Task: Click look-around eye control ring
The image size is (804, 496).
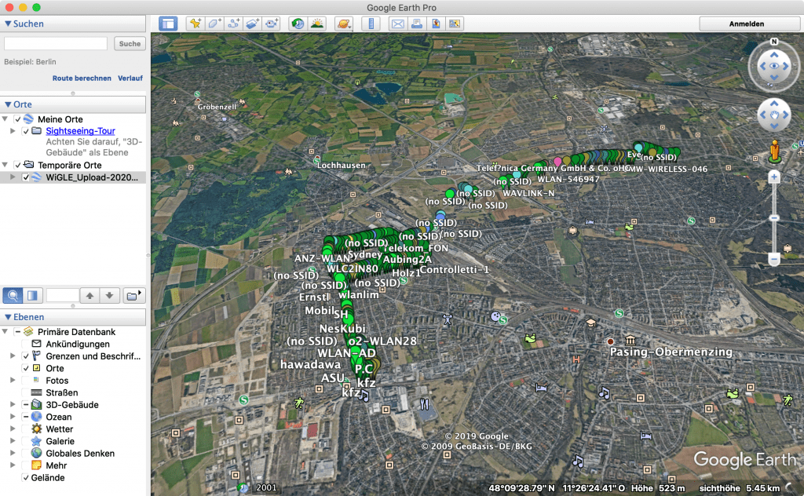Action: coord(774,66)
